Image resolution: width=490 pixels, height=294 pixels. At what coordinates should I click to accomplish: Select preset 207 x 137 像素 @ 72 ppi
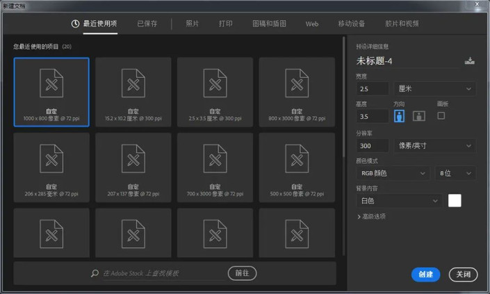(x=133, y=168)
